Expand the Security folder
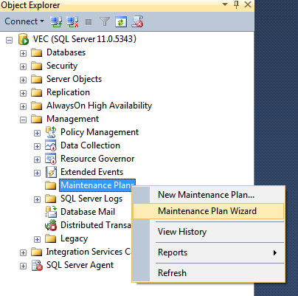This screenshot has width=298, height=296. click(x=23, y=66)
